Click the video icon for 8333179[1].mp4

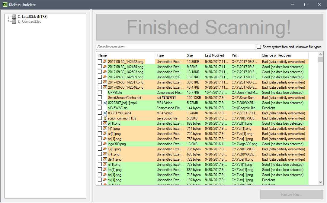coord(105,113)
